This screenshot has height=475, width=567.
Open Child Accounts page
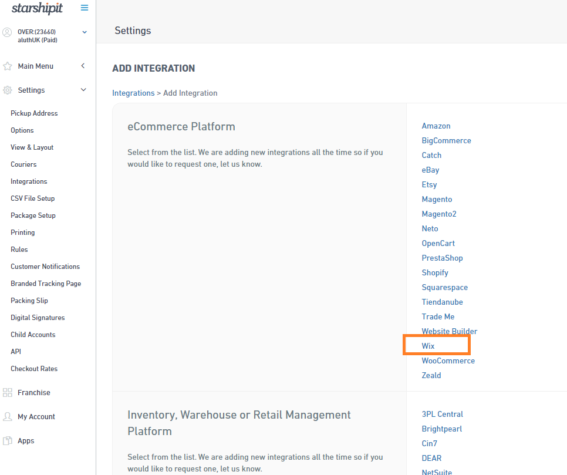click(x=33, y=334)
